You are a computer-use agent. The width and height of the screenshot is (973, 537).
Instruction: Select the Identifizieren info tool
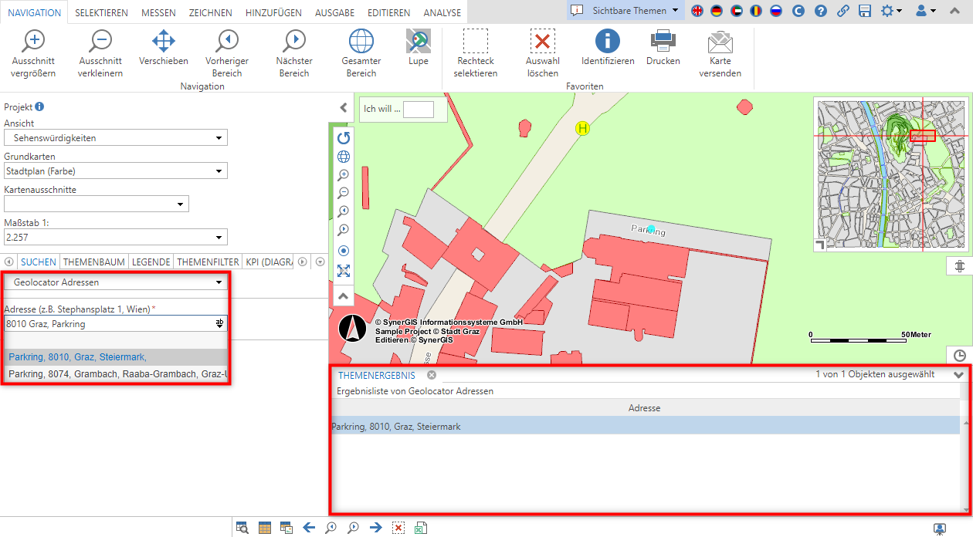pyautogui.click(x=608, y=42)
